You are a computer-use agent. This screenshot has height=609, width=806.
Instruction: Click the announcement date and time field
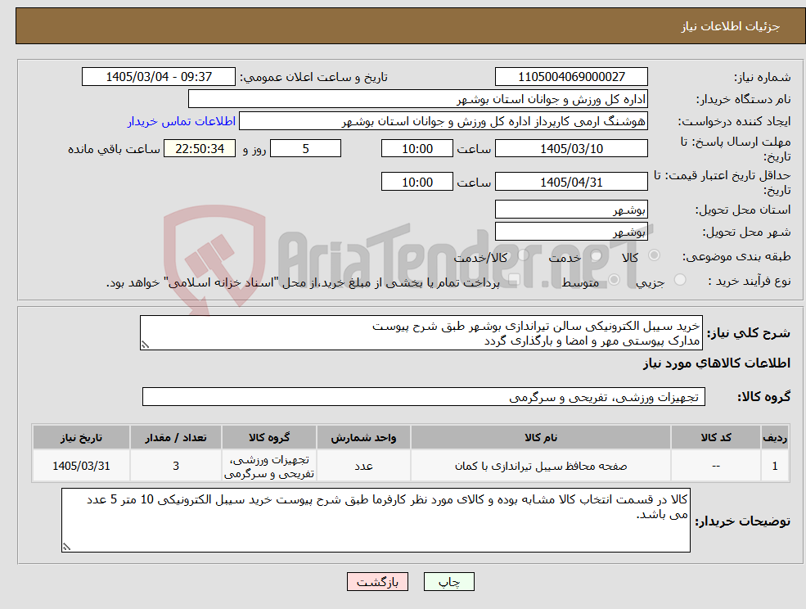click(158, 77)
